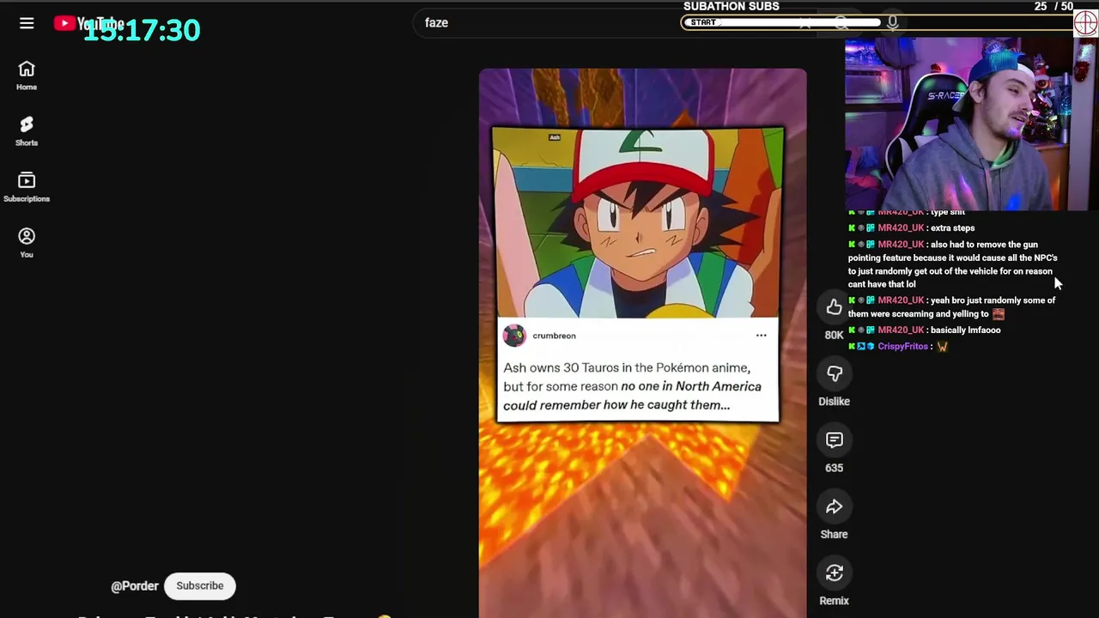Open Subscriptions in the sidebar
Screen dimensions: 1099x618
coord(27,187)
